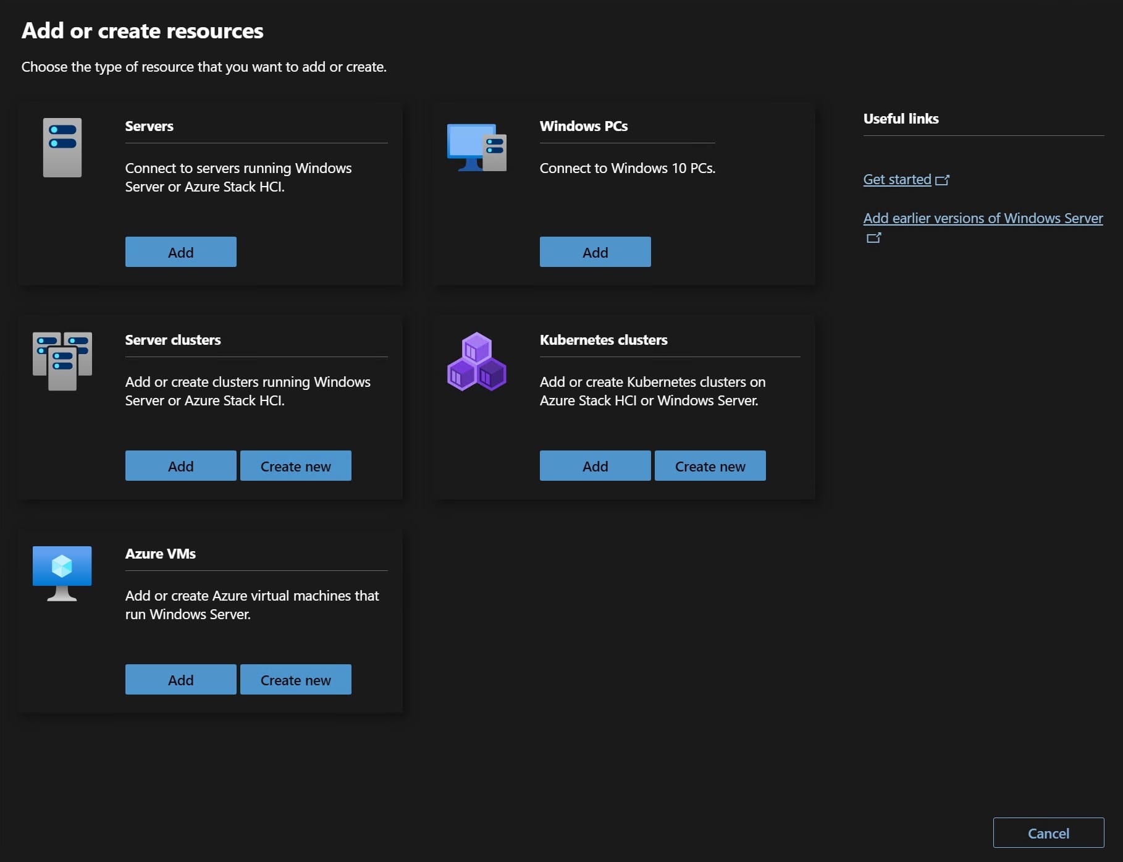Click external-link icon below Add earlier versions link
1123x862 pixels.
(873, 237)
